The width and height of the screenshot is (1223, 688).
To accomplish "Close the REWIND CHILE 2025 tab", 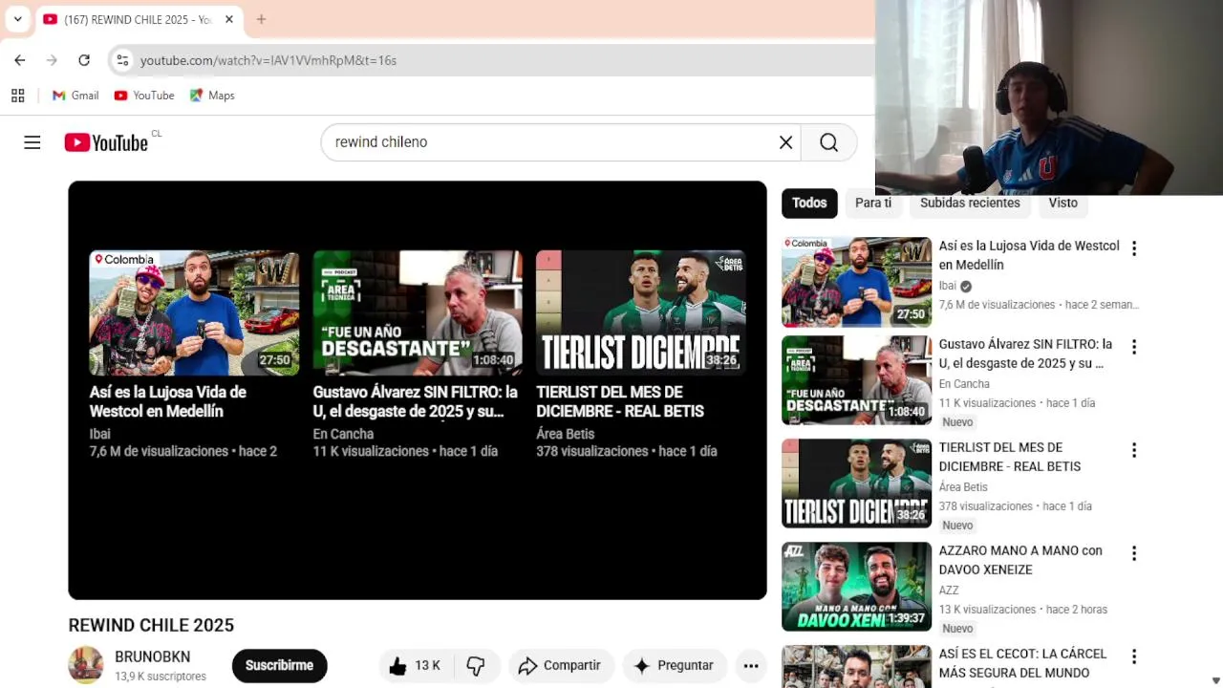I will click(x=229, y=19).
